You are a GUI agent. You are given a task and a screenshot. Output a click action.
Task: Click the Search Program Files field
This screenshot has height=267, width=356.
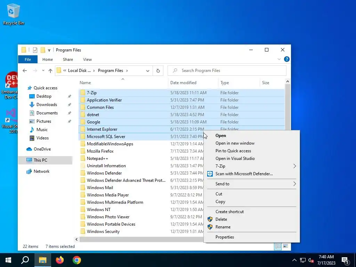click(x=227, y=71)
